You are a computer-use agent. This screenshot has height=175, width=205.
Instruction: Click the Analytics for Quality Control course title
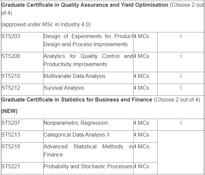click(88, 60)
